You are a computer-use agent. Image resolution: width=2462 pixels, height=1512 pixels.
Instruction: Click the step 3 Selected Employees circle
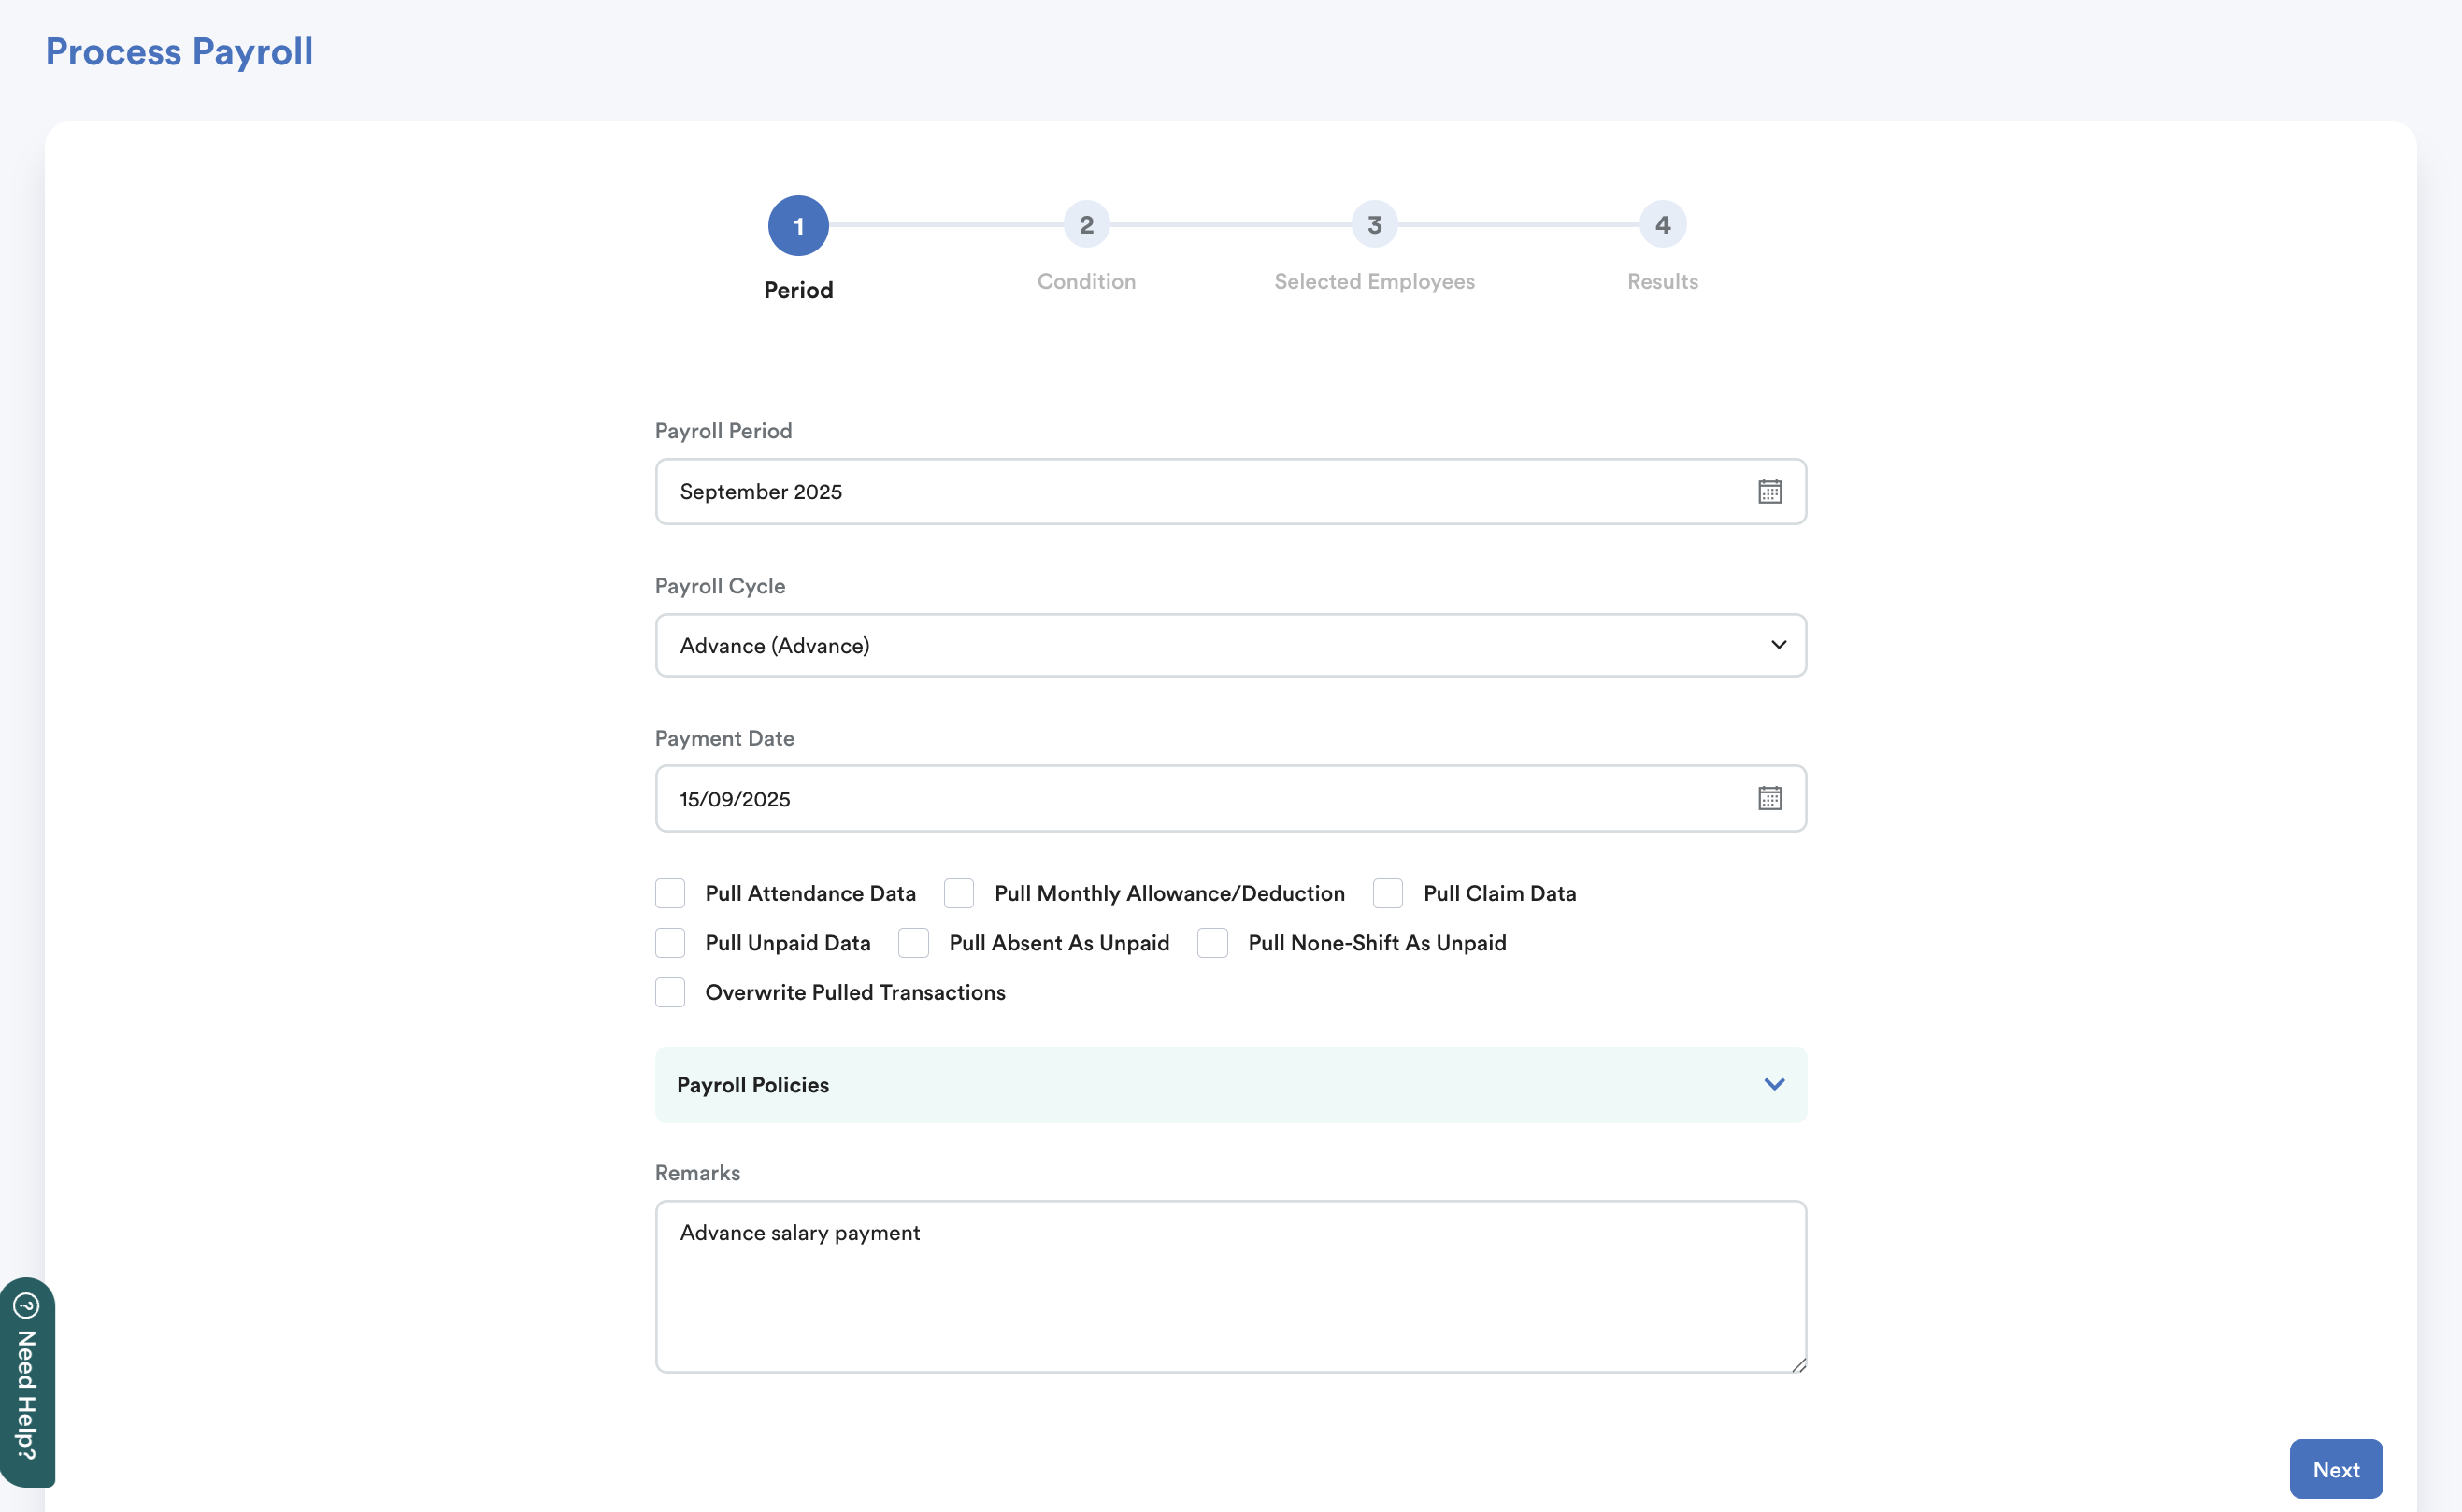[x=1374, y=225]
